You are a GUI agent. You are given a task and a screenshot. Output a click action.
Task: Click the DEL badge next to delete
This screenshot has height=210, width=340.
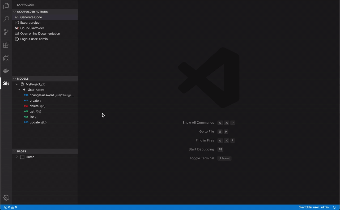click(x=26, y=106)
